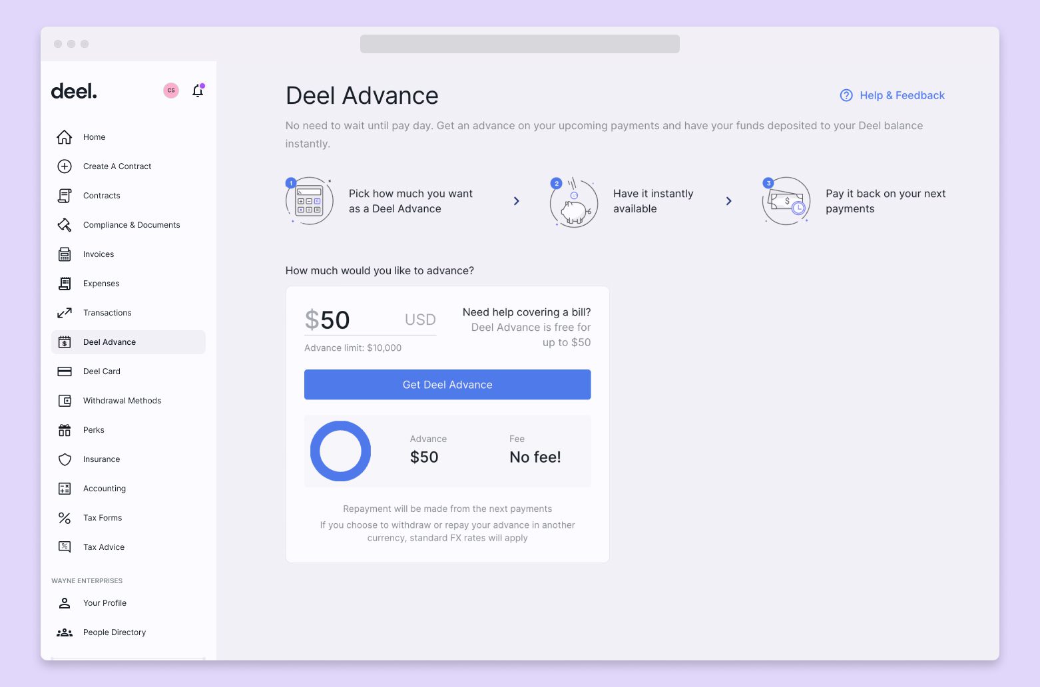Click the Withdrawal Methods icon
This screenshot has width=1040, height=687.
[64, 400]
